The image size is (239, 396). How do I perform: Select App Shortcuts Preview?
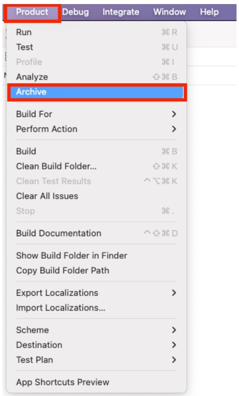97,382
